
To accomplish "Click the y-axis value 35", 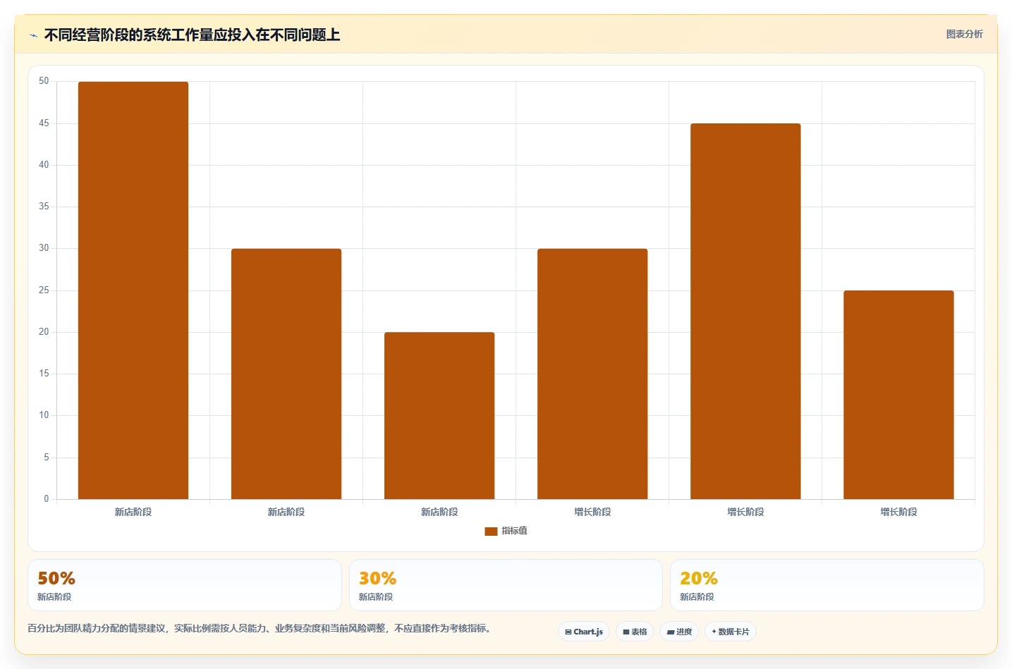I will [x=44, y=207].
